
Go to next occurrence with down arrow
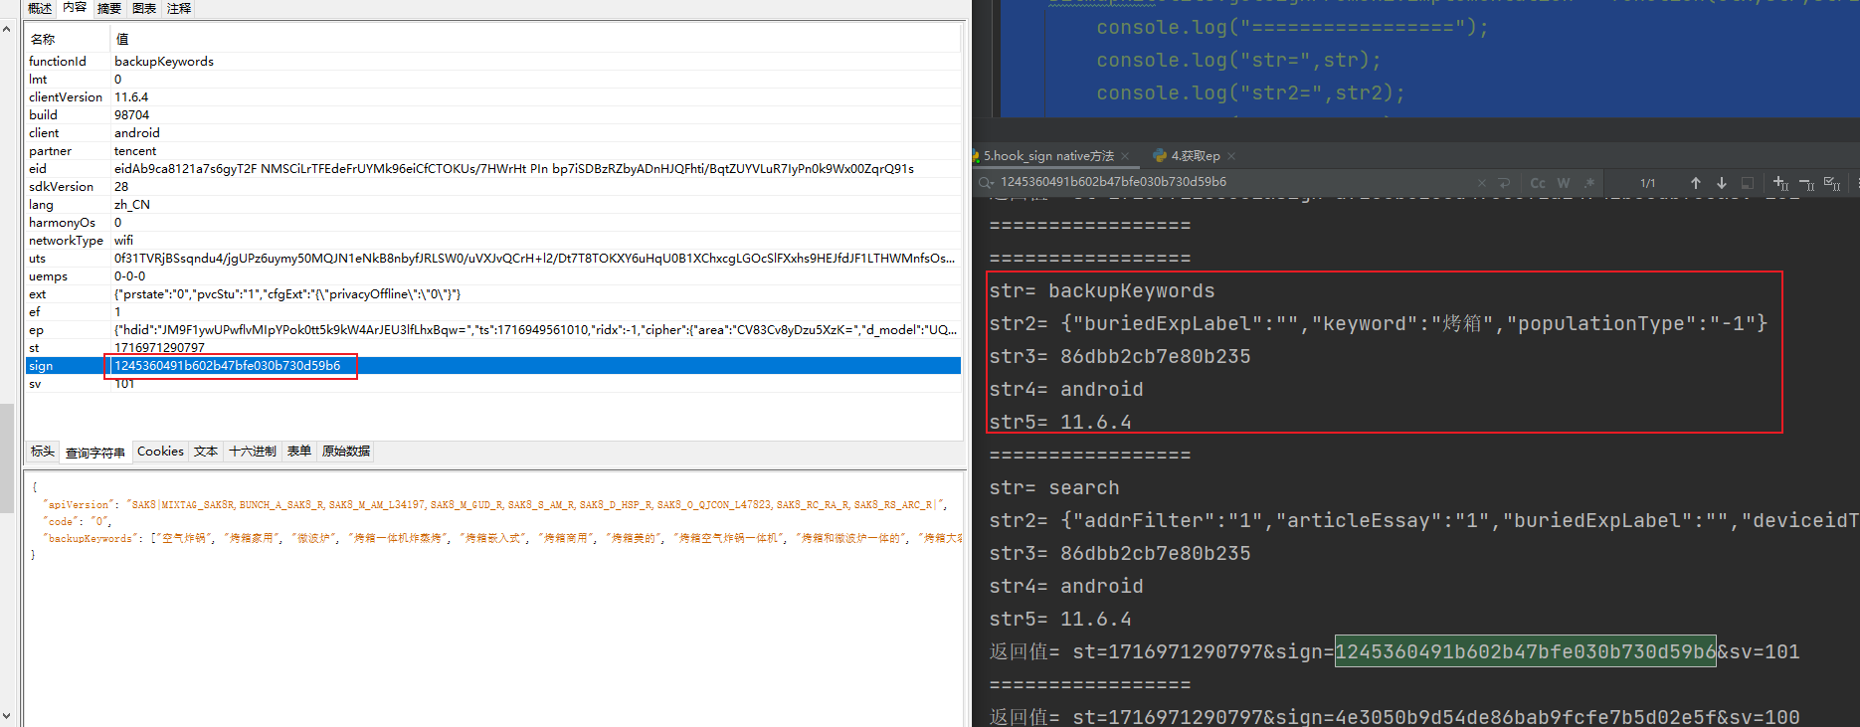click(x=1722, y=183)
